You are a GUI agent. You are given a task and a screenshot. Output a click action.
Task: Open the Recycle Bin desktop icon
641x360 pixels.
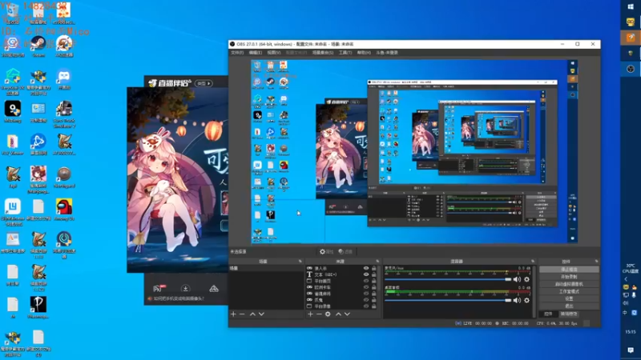tap(13, 13)
